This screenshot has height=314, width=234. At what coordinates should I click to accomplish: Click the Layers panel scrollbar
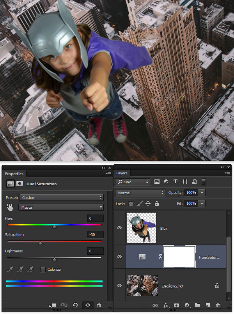tap(229, 264)
